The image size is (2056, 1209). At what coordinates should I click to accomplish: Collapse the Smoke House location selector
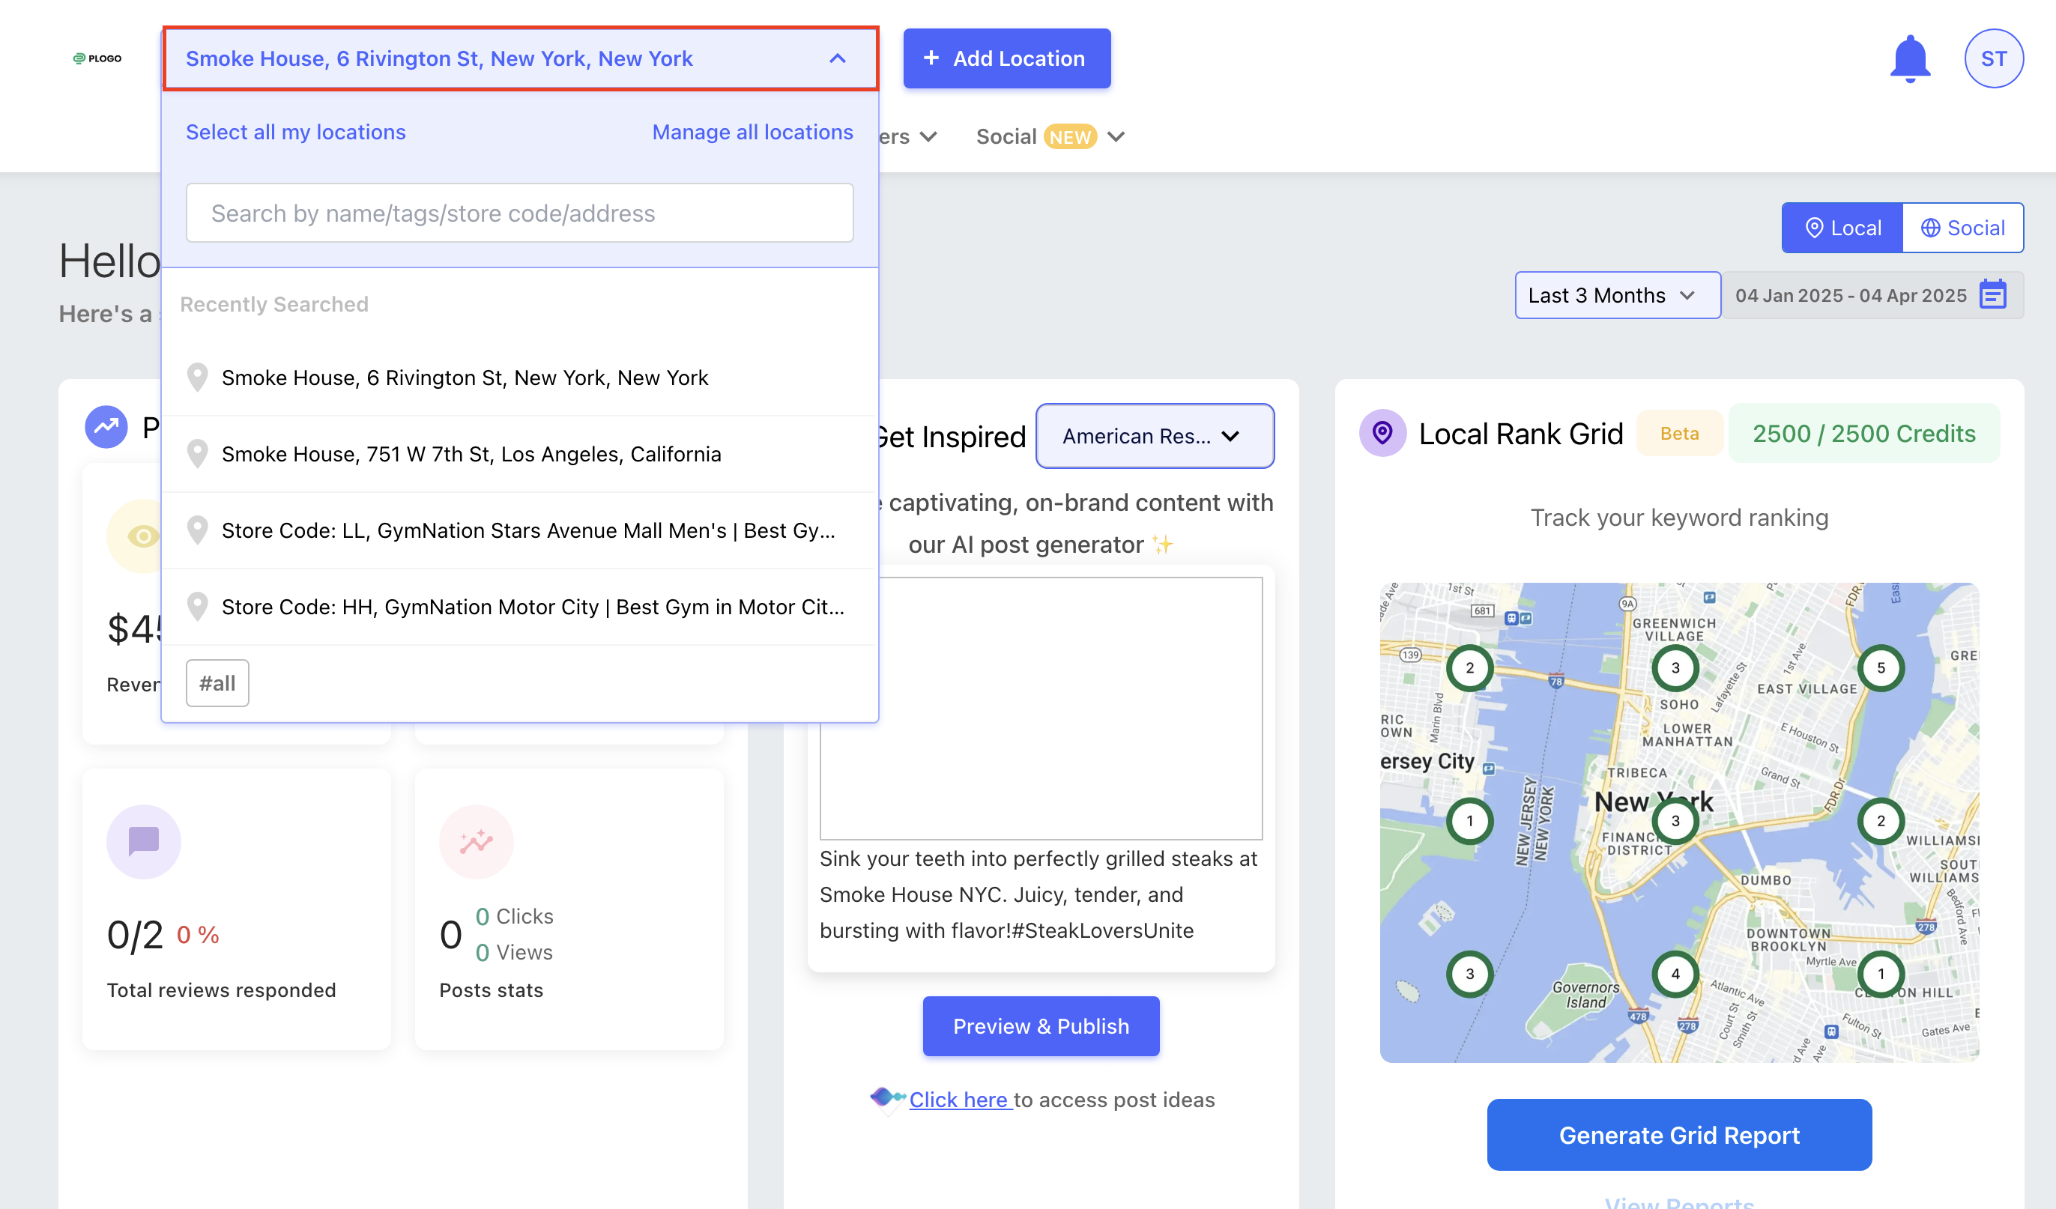(521, 58)
